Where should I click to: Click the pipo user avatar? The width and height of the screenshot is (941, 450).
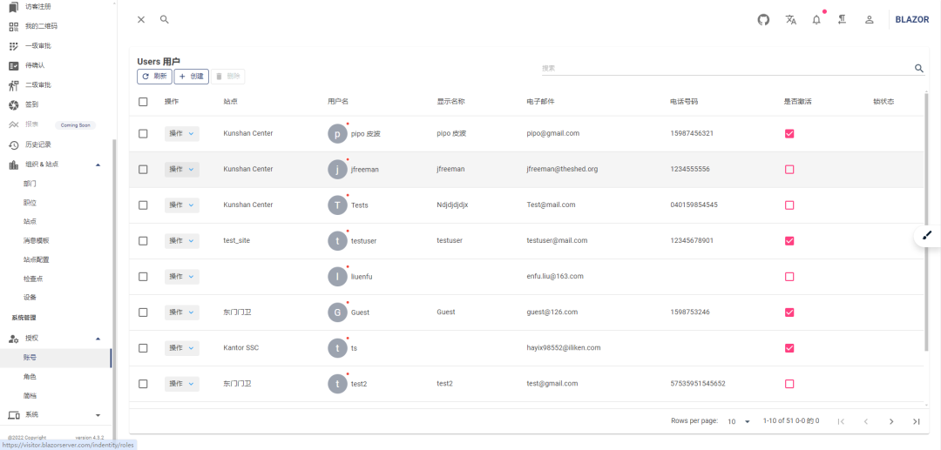(x=337, y=134)
